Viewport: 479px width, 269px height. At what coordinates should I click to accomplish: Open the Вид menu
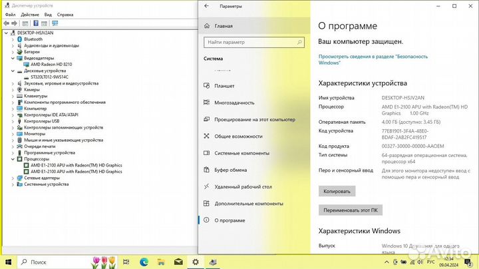click(48, 15)
